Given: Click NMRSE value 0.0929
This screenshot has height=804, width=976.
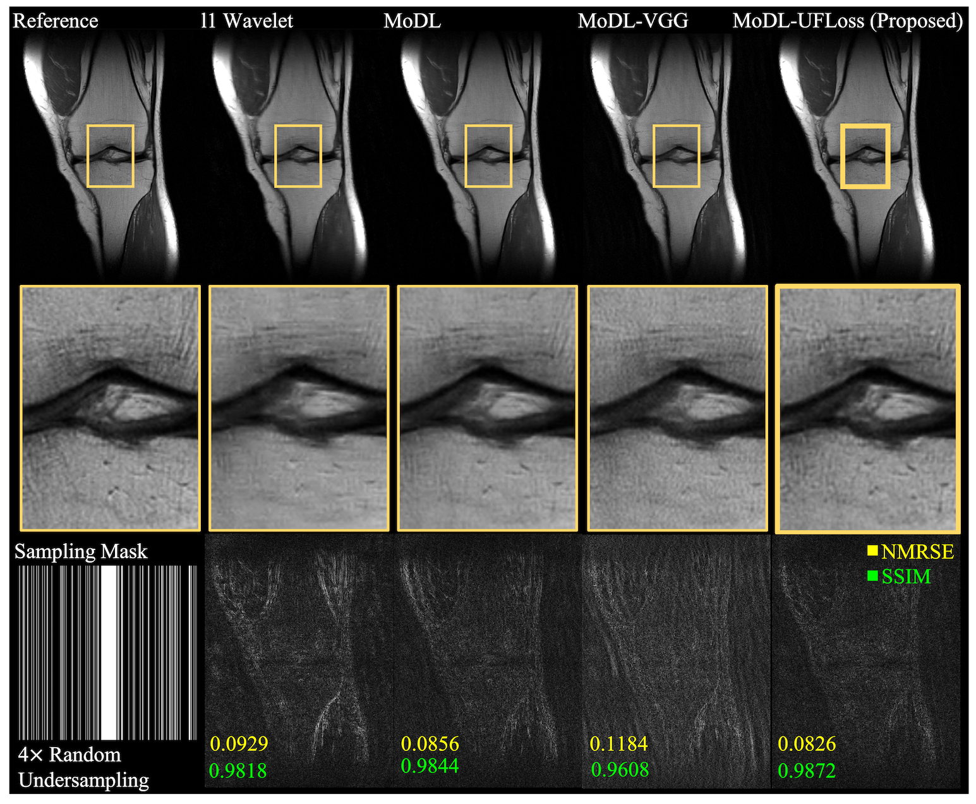Looking at the screenshot, I should (239, 744).
